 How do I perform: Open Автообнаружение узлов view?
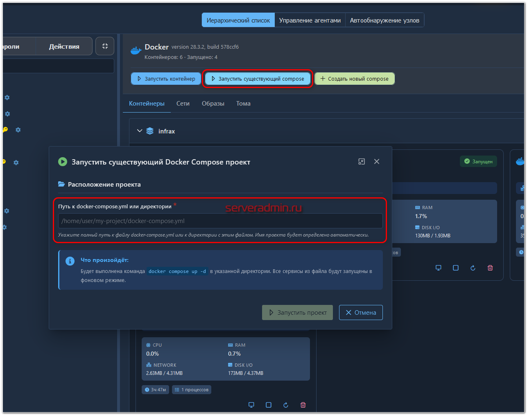(384, 20)
